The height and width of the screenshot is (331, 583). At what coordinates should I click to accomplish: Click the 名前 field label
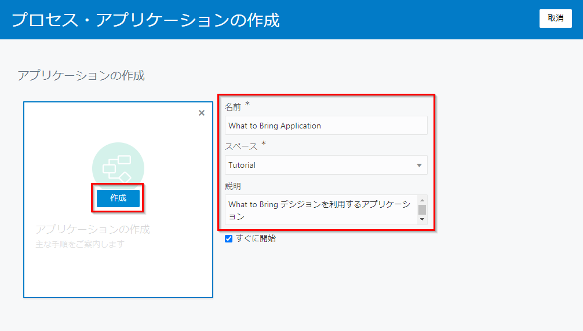tap(233, 107)
